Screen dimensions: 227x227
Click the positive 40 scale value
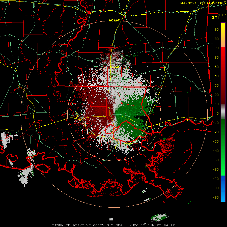click(x=217, y=76)
